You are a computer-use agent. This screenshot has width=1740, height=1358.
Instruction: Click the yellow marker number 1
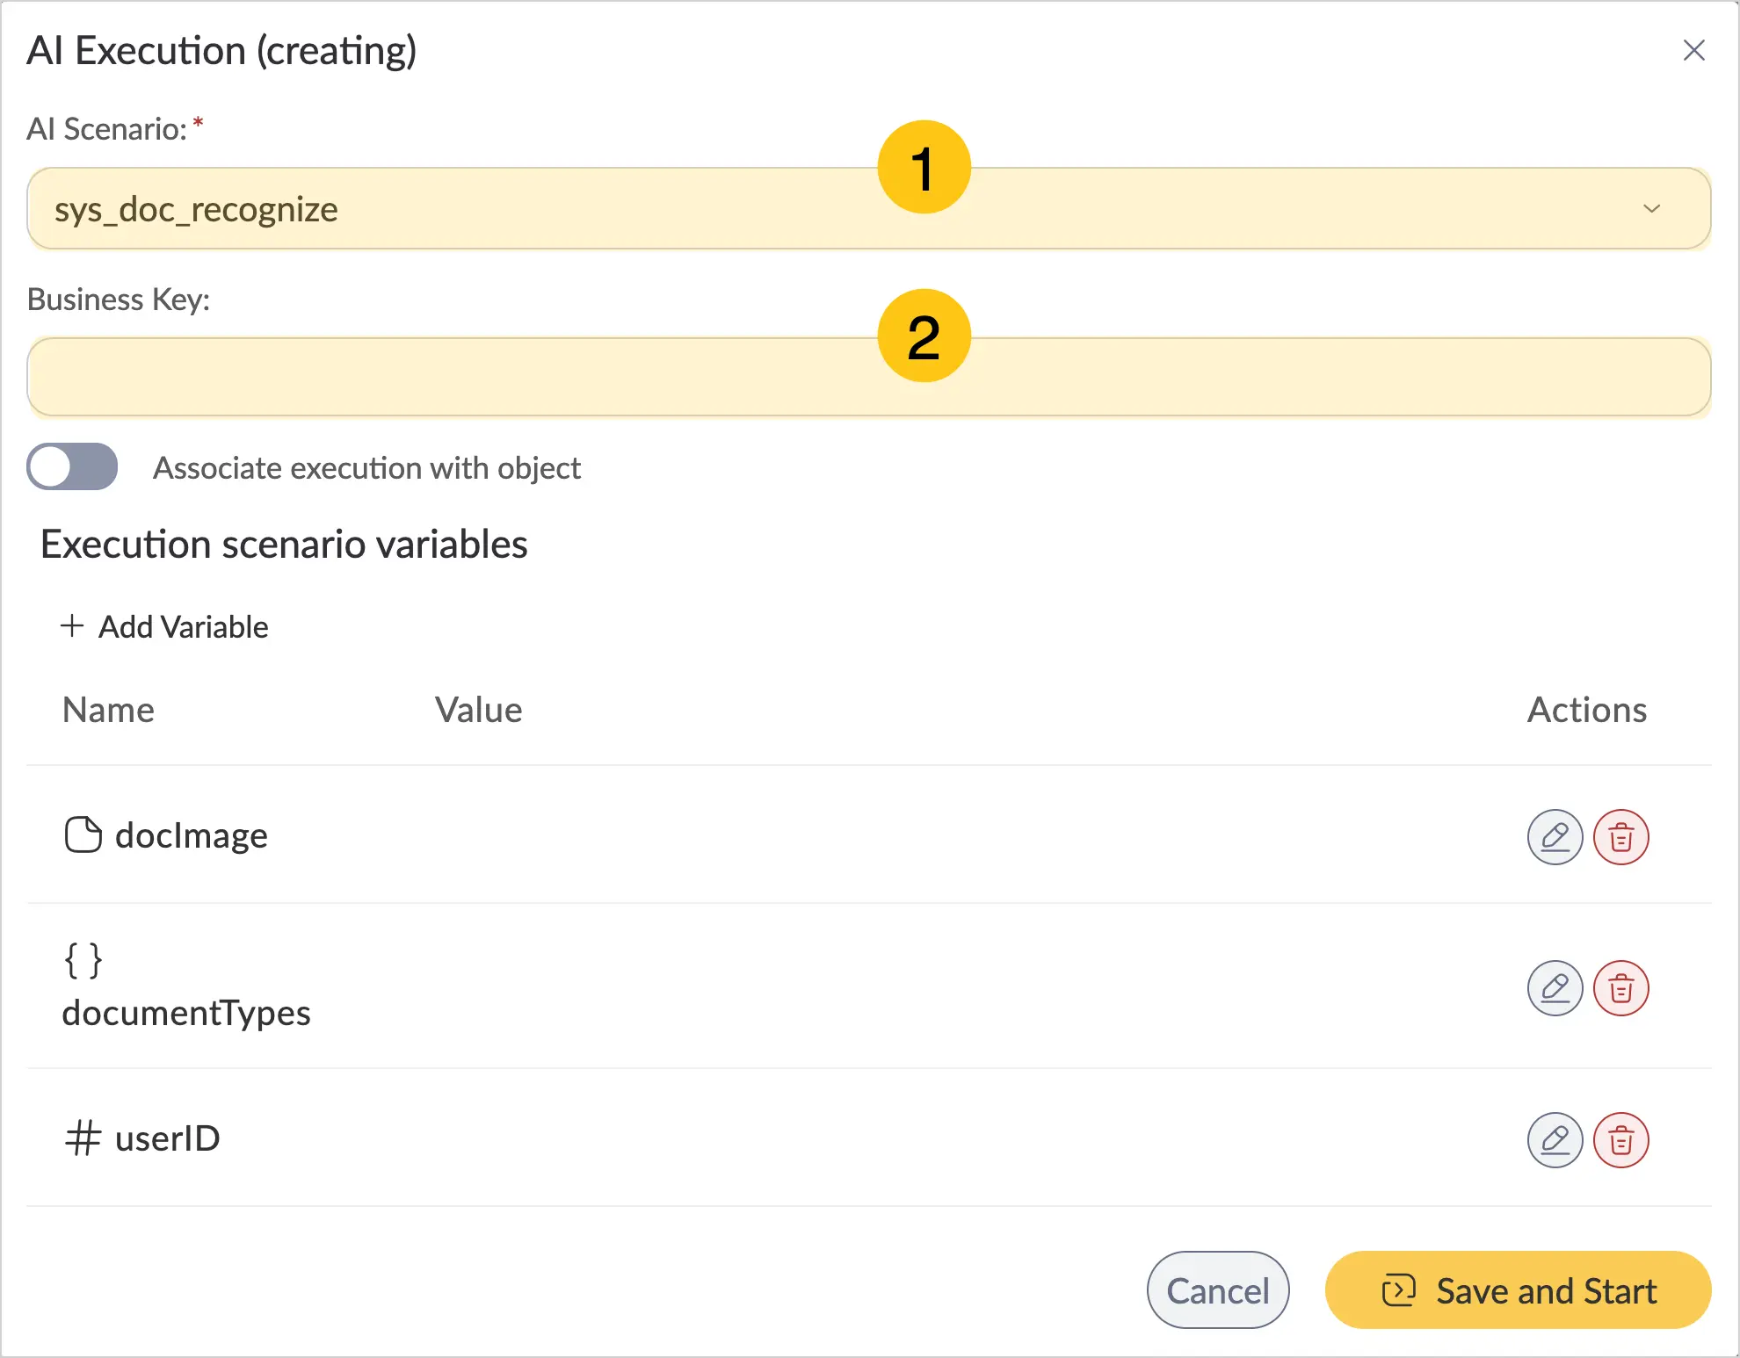(924, 167)
